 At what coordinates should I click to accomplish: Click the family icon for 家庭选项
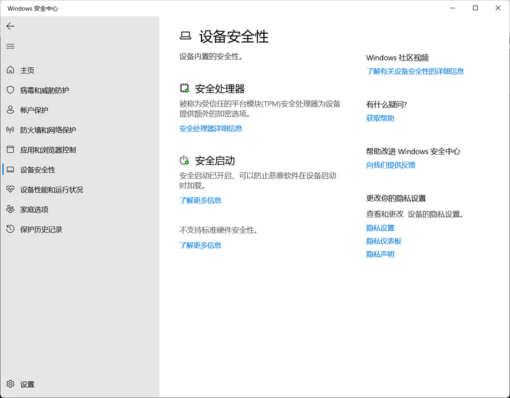10,210
